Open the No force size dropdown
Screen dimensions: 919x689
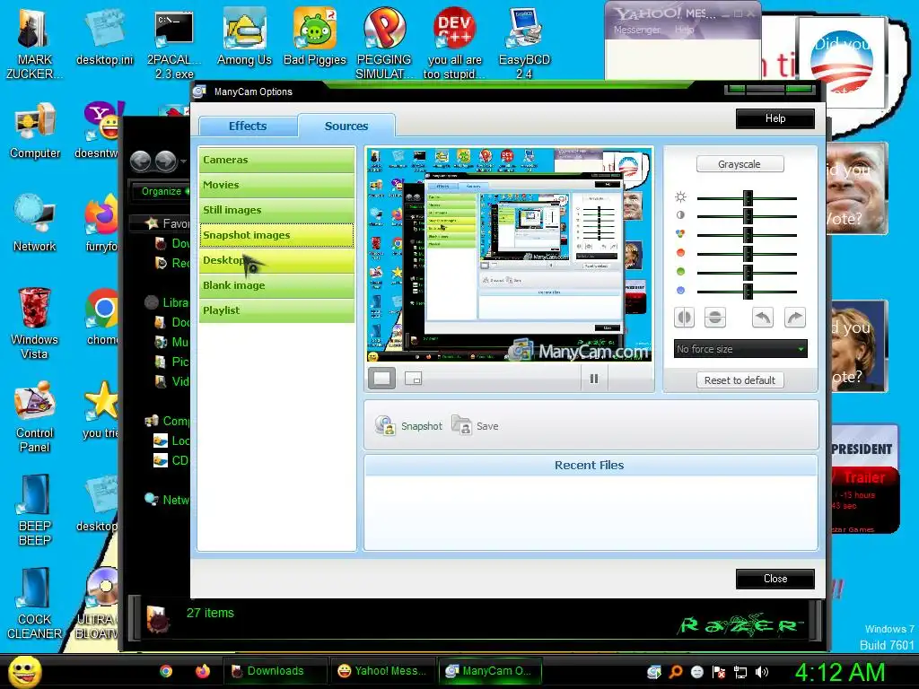(740, 349)
